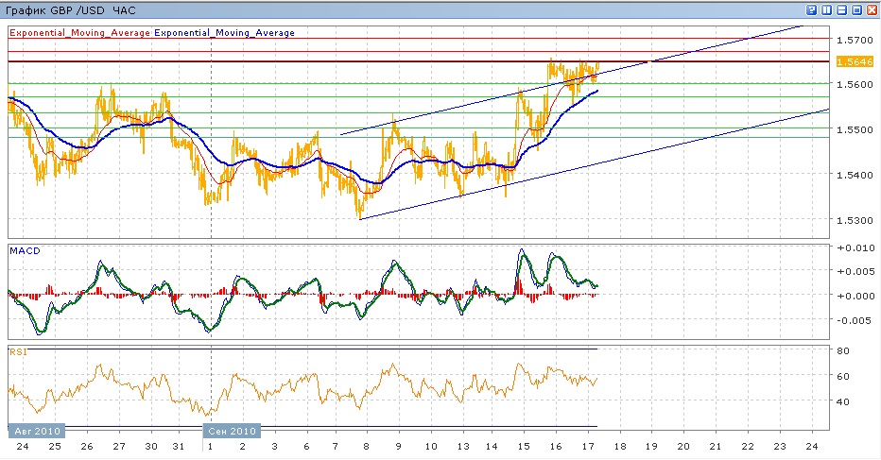Viewport: 881px width, 460px height.
Task: Click the MACD +0.010 axis label
Action: [855, 247]
